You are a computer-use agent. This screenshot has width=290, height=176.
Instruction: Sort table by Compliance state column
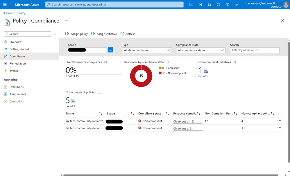[167, 113]
